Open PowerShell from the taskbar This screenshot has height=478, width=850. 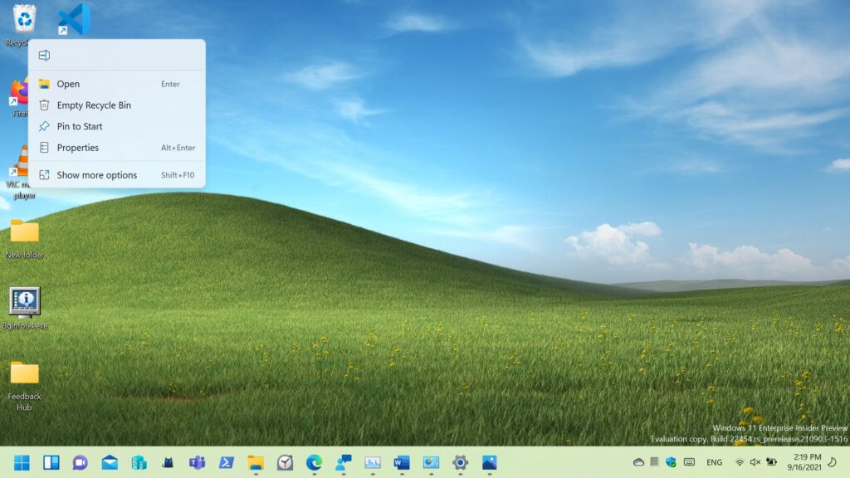[x=226, y=462]
